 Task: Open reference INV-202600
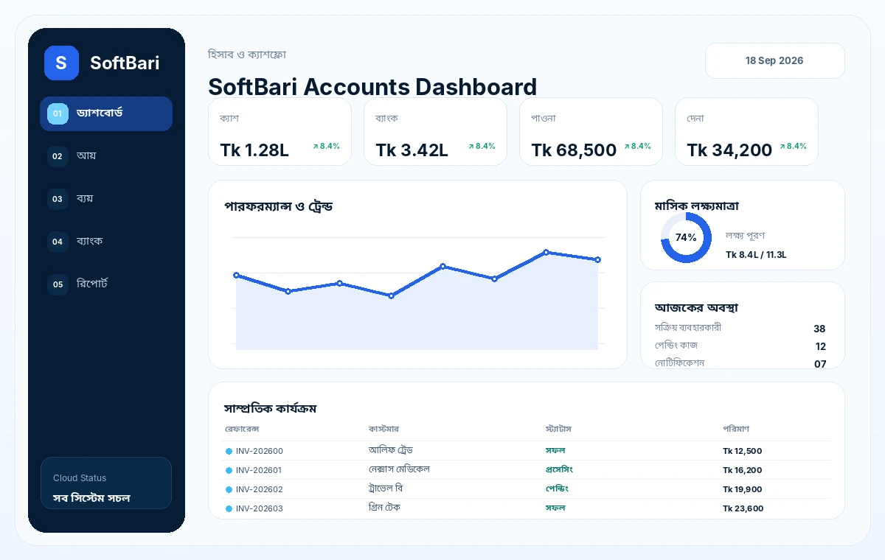pos(260,451)
